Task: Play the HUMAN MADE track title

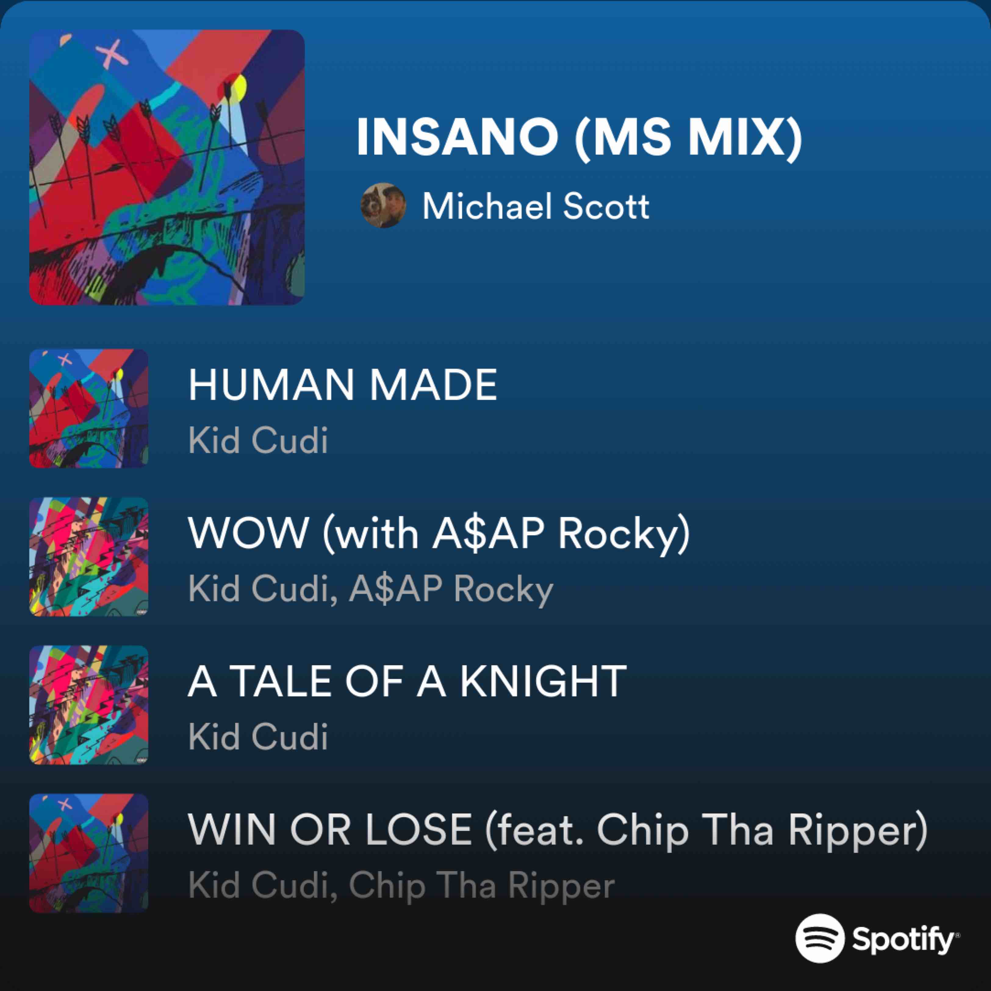Action: [343, 385]
